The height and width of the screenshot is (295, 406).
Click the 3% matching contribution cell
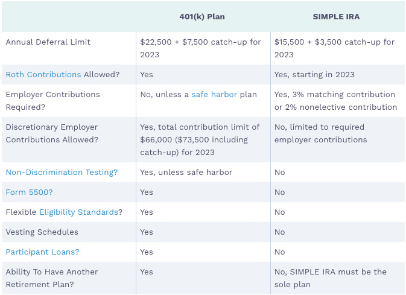point(335,101)
